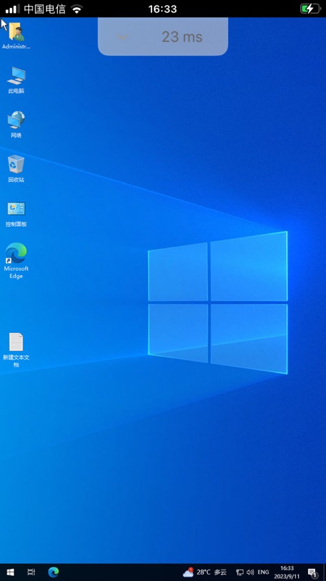This screenshot has width=326, height=581.
Task: Open the taskbar clock showing 2023/9/11
Action: pos(287,572)
